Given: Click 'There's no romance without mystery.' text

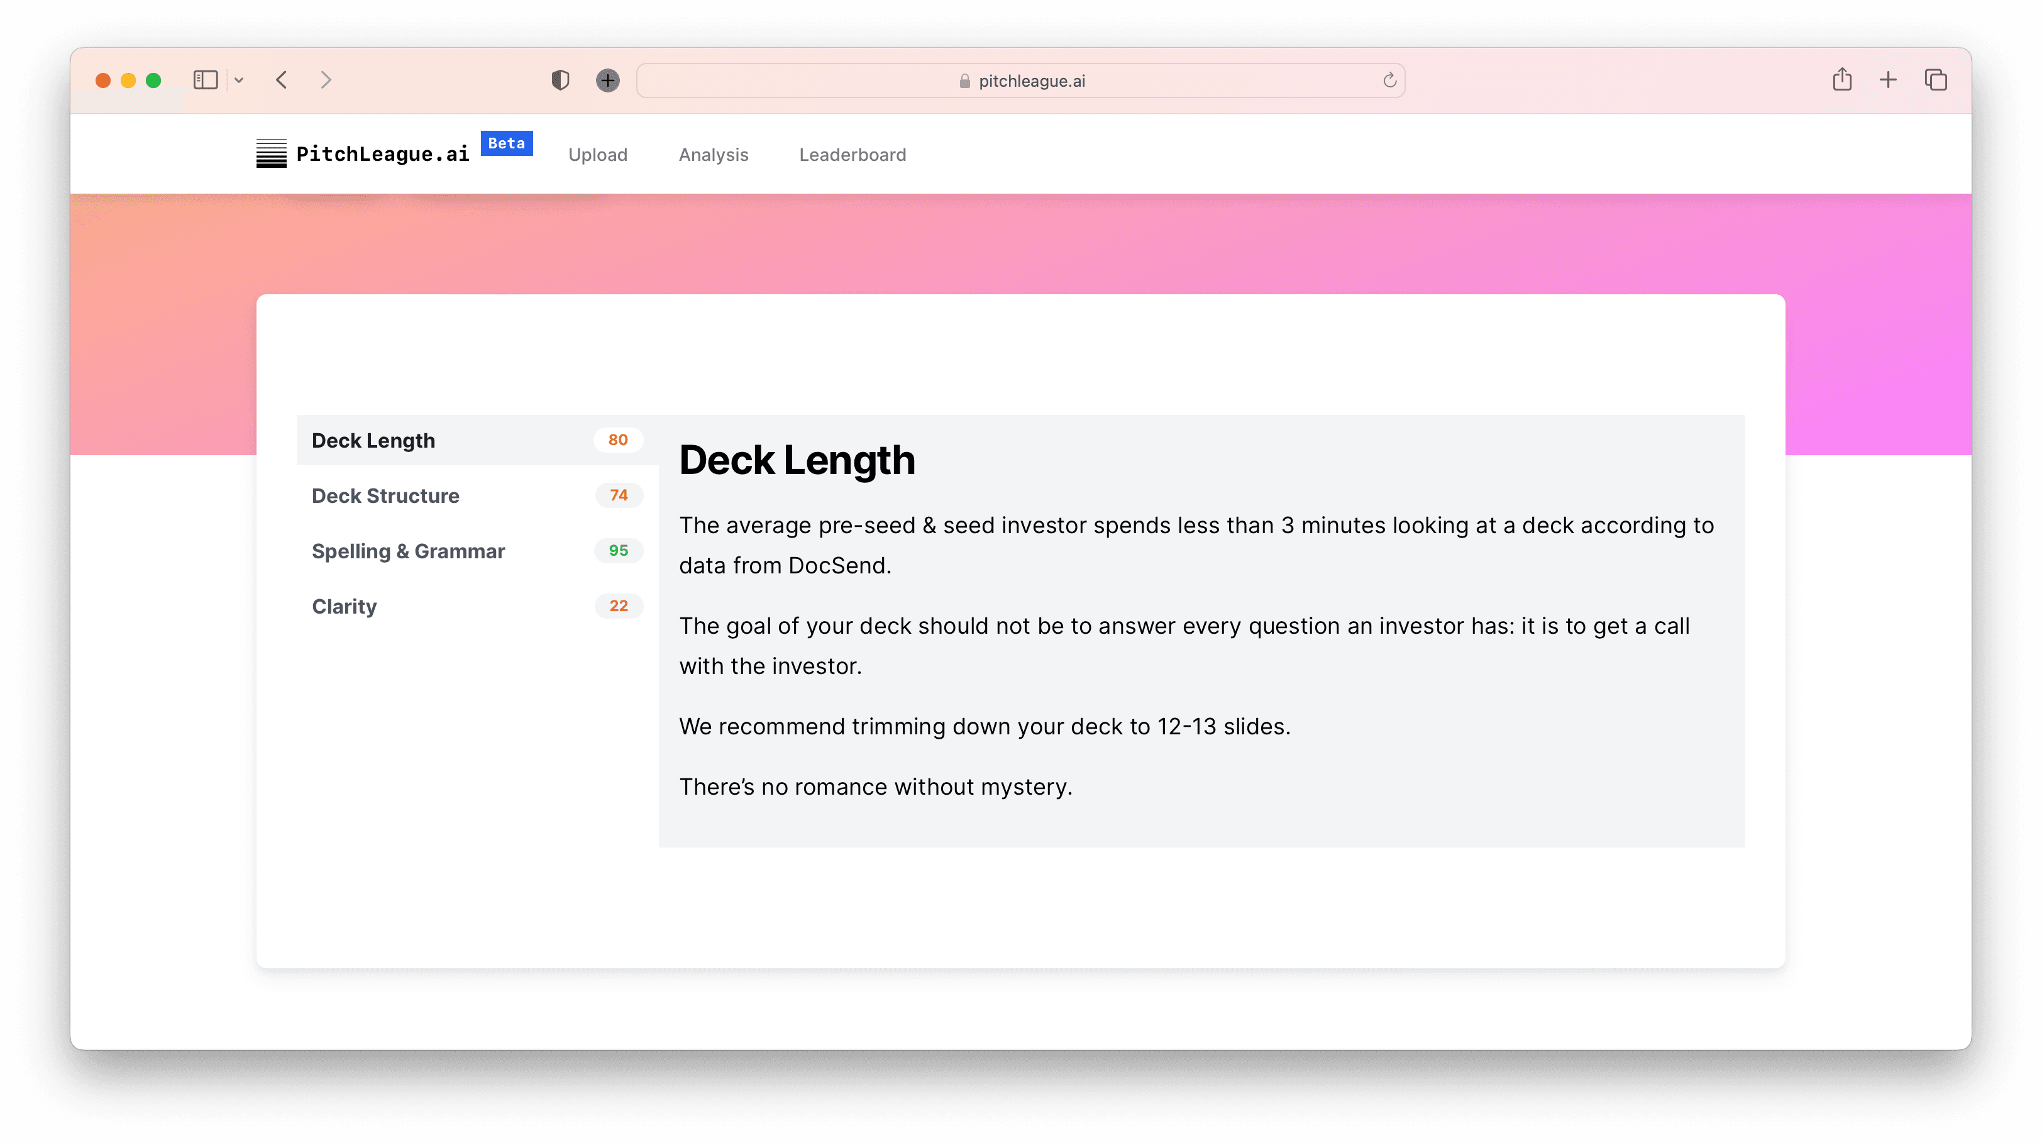Looking at the screenshot, I should (875, 787).
